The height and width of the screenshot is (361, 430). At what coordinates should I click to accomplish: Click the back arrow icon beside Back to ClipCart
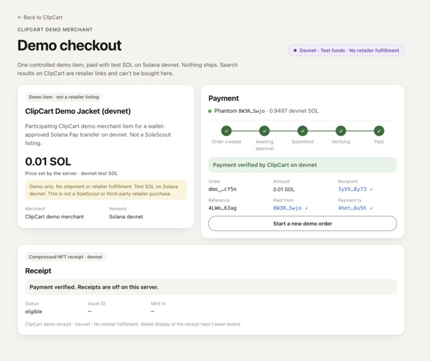(20, 17)
